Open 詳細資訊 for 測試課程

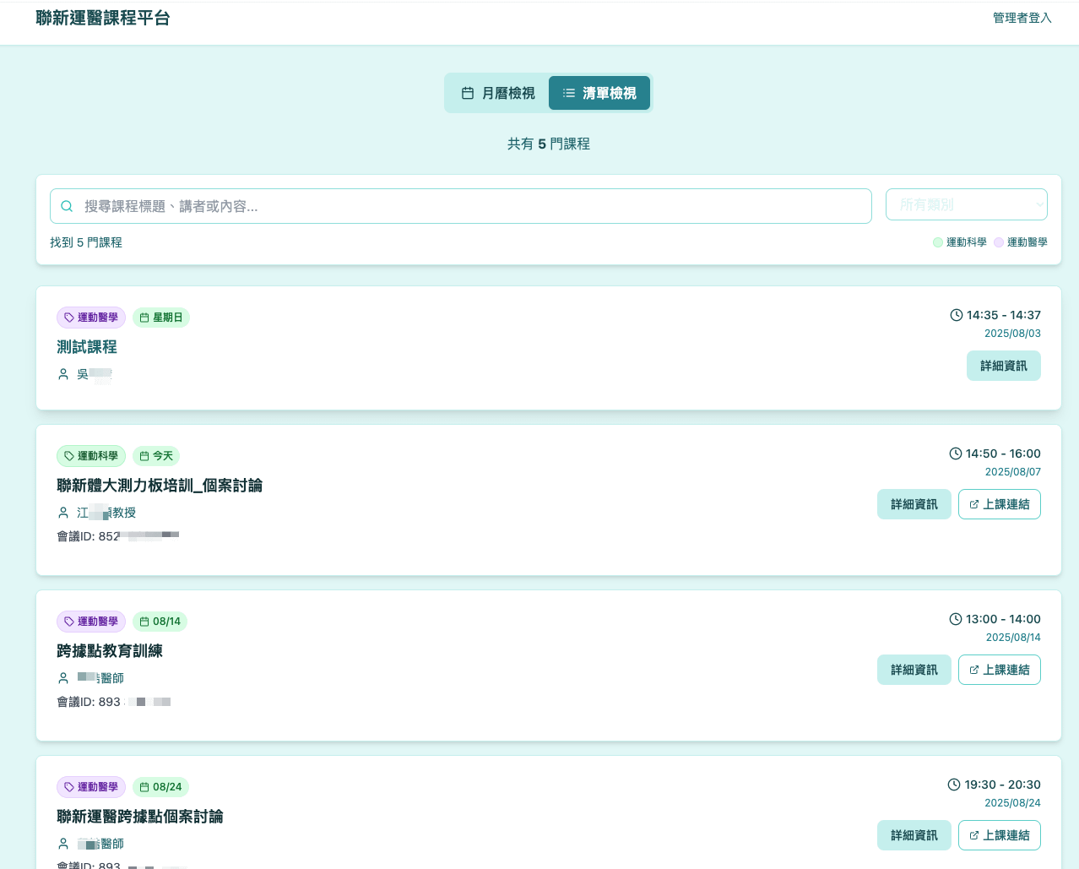(1003, 366)
